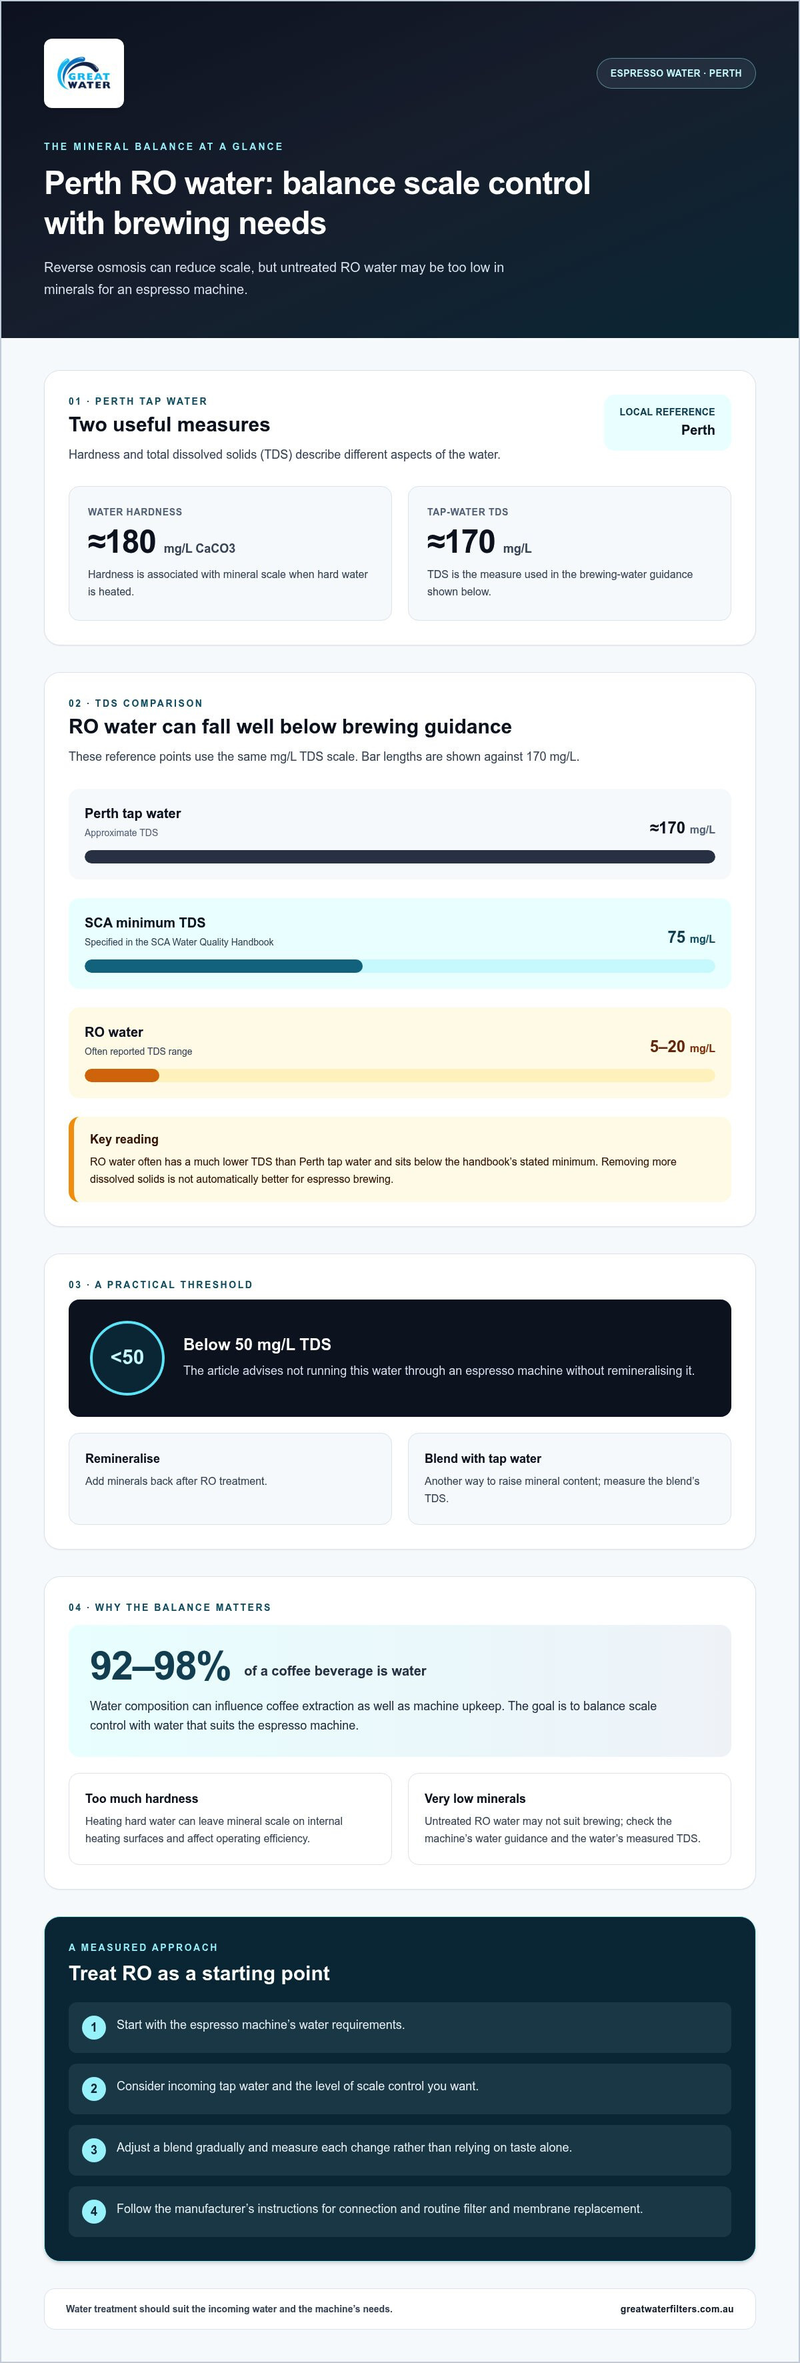800x2363 pixels.
Task: Select the Local Reference Perth tag
Action: pyautogui.click(x=667, y=422)
